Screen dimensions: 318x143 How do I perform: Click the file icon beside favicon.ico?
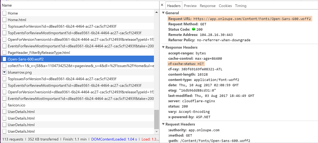(4, 105)
